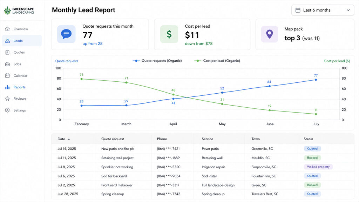Click the Reports bar chart icon
Screen dimensions: 359x202
(x=7, y=87)
